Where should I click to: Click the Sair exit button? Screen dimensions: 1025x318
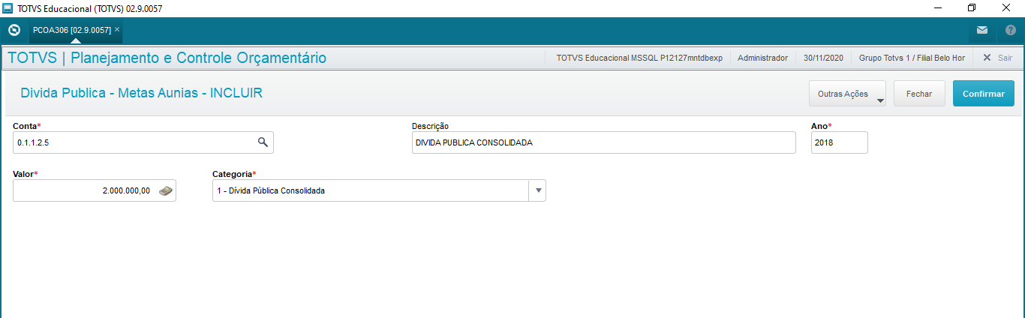997,58
